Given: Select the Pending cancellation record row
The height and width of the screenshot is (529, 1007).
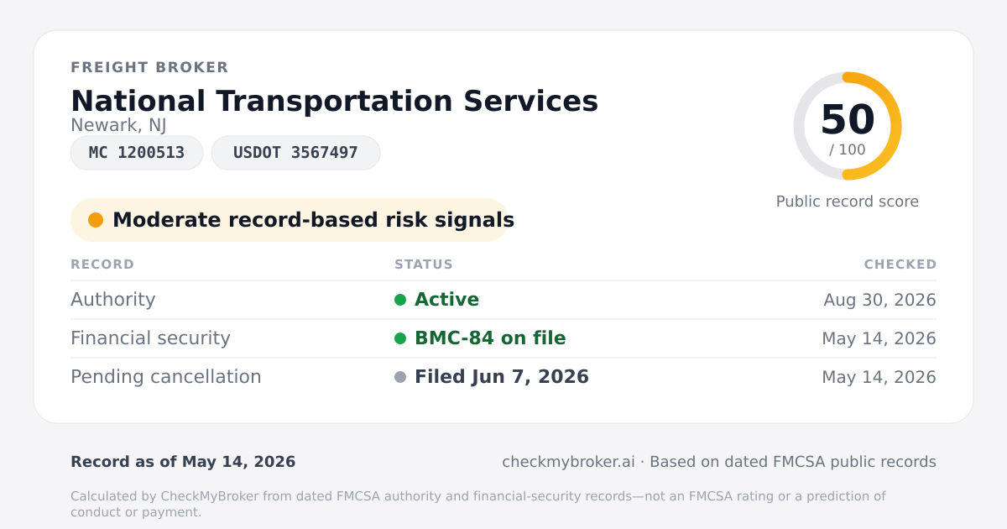Looking at the screenshot, I should tap(503, 377).
